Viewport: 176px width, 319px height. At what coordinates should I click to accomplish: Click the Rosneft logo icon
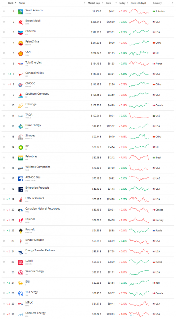click(x=21, y=231)
